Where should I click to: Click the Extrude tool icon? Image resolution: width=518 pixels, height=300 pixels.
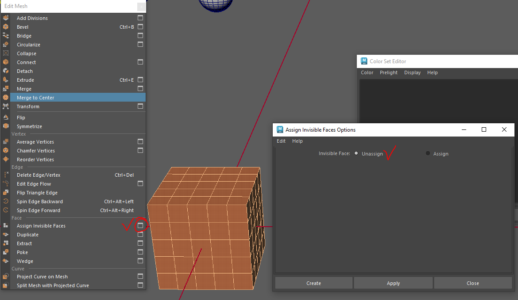pos(6,80)
